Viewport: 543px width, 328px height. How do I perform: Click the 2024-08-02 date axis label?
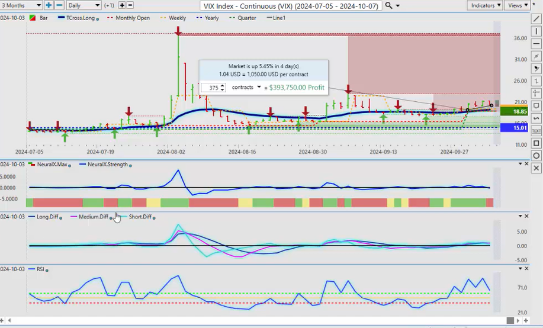point(171,152)
